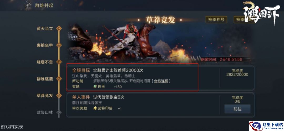Click the 珠玉 jade reward icon

click(x=95, y=87)
